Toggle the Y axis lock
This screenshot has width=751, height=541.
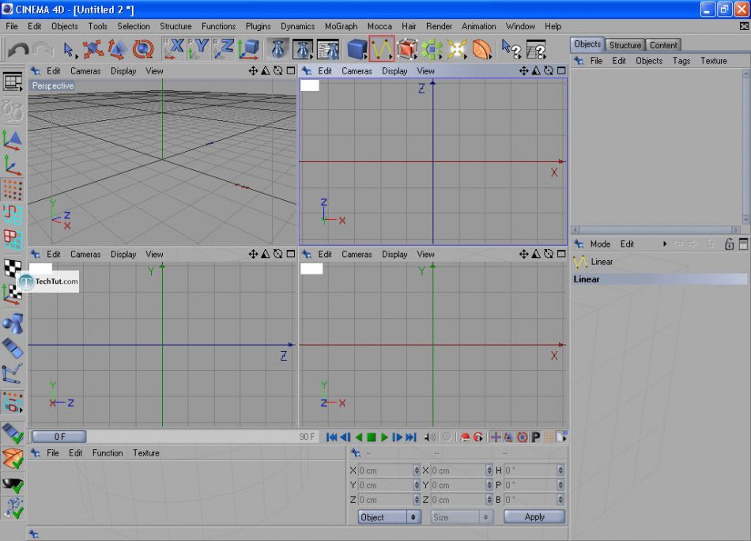[x=198, y=49]
